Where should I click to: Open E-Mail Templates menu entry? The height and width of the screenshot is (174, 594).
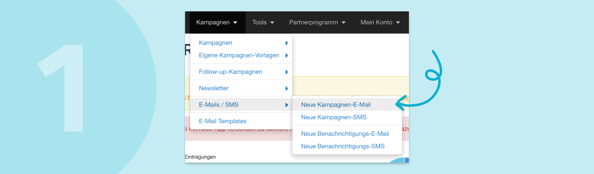tap(222, 121)
